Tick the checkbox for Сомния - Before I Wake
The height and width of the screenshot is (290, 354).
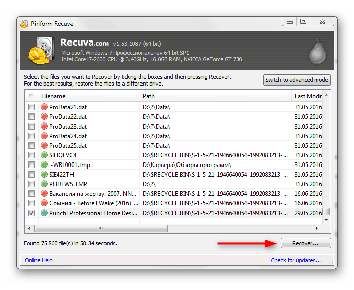tap(31, 203)
